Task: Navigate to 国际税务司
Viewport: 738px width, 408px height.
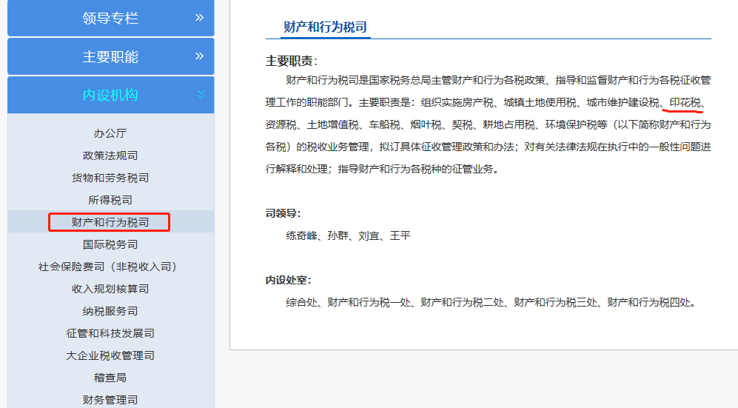Action: pos(110,244)
